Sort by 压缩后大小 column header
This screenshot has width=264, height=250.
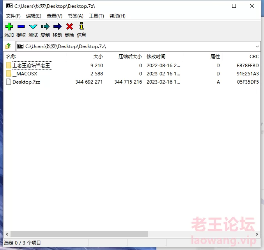coord(125,57)
